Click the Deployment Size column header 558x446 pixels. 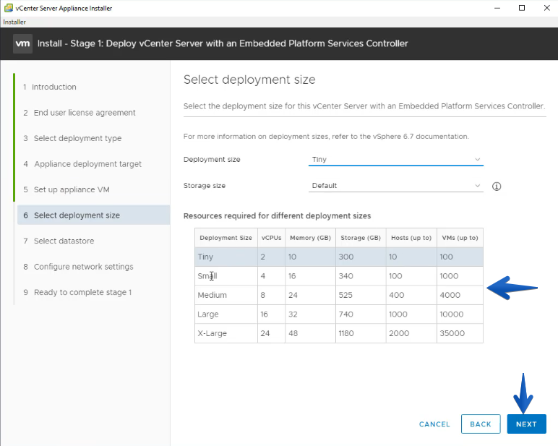pyautogui.click(x=226, y=238)
